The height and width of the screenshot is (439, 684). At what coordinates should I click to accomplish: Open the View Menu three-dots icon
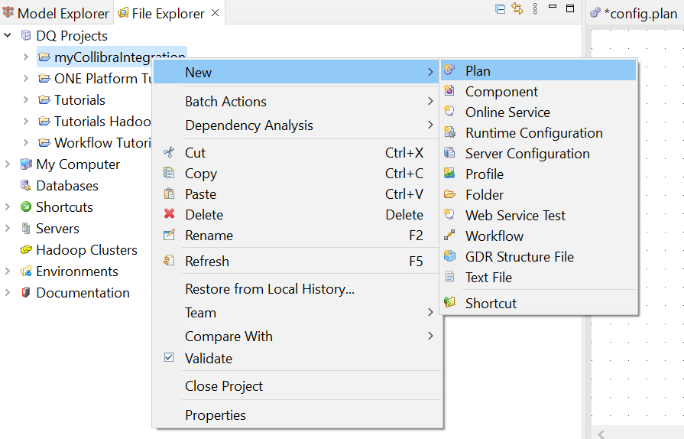[535, 9]
